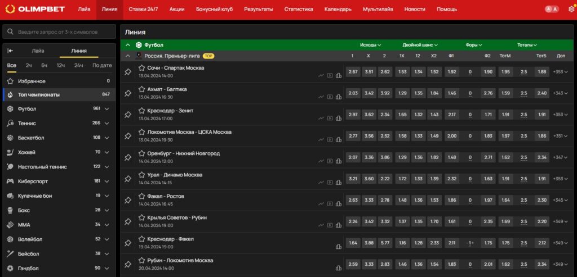Star the Краснодар - Факел match
577x277 pixels.
coord(141,239)
